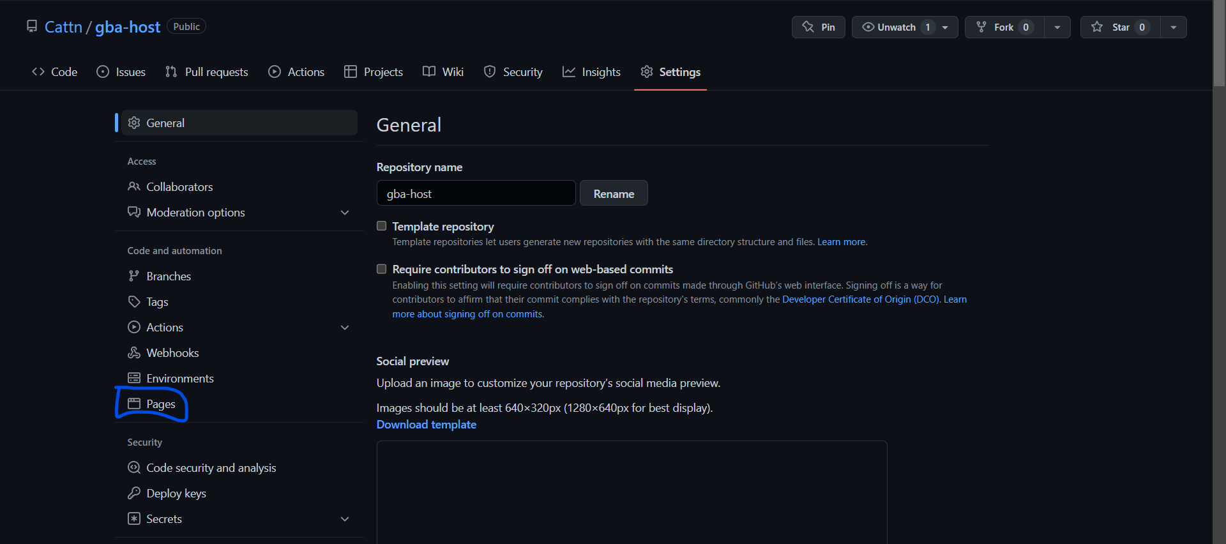Expand the Actions sidebar section
Image resolution: width=1226 pixels, height=544 pixels.
click(345, 328)
